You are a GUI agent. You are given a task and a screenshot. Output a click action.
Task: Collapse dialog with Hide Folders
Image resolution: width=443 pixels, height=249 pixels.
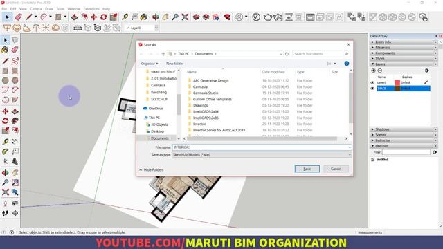pyautogui.click(x=152, y=169)
